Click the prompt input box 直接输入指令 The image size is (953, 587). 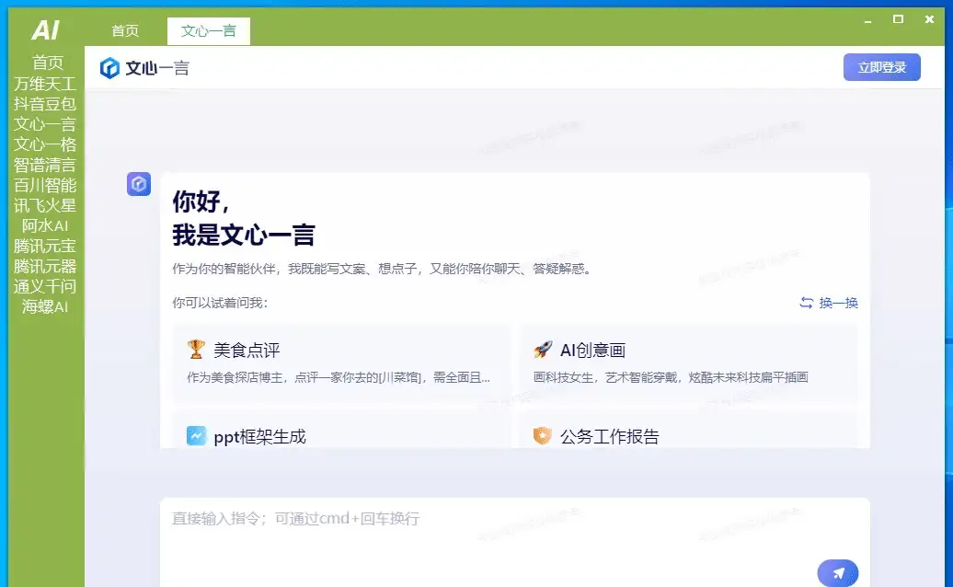click(515, 542)
